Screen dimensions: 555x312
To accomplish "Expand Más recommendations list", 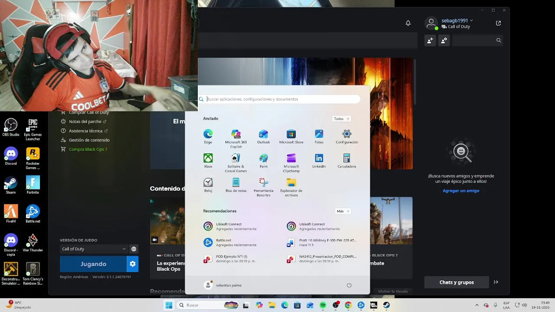I will pos(343,211).
